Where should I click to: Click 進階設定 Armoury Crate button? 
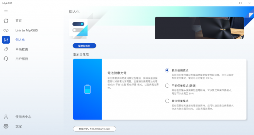coord(95,129)
